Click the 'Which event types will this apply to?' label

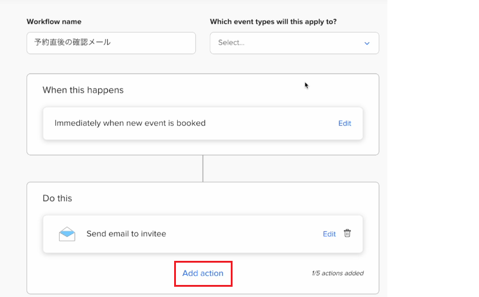(273, 22)
